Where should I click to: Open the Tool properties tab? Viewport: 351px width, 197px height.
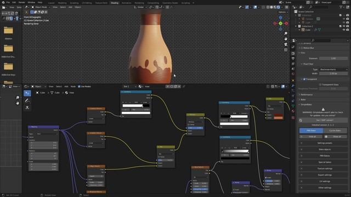pyautogui.click(x=293, y=48)
